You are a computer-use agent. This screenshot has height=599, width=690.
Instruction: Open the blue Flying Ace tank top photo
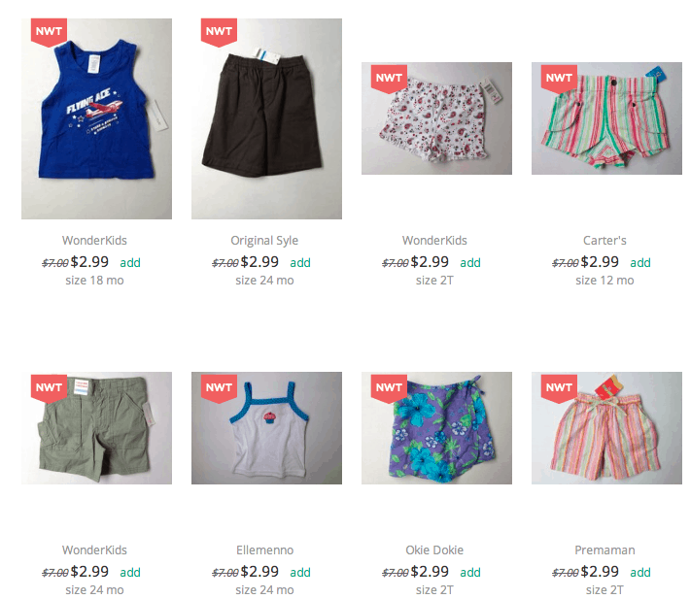(x=96, y=118)
